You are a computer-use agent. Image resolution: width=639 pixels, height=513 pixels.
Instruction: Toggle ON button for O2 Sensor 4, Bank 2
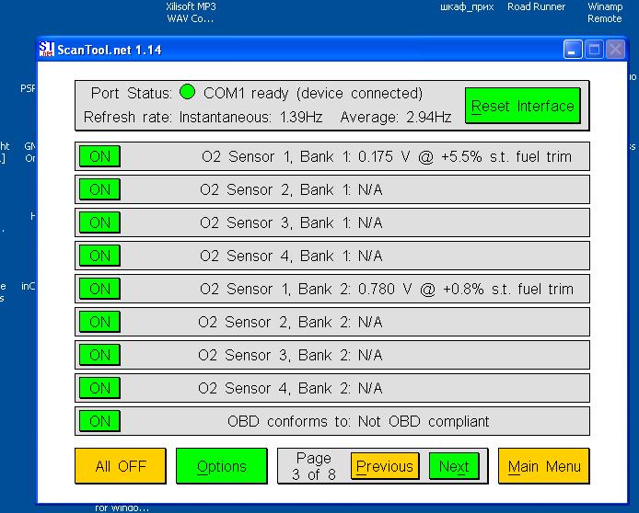pyautogui.click(x=99, y=388)
